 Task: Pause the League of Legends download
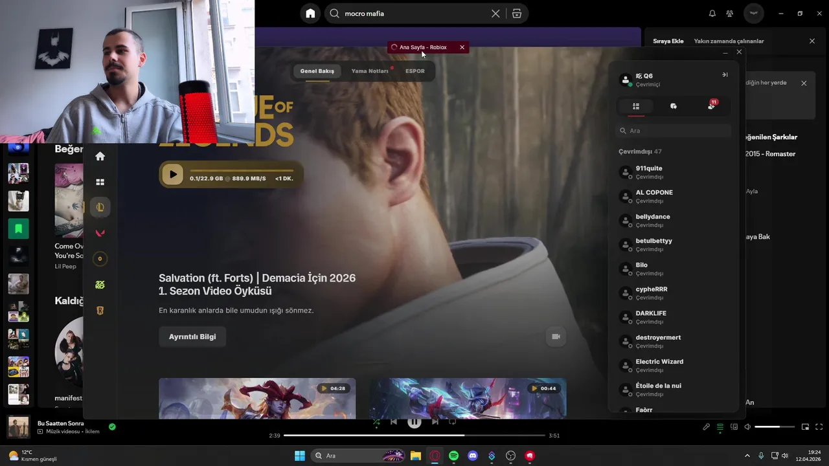(x=172, y=174)
